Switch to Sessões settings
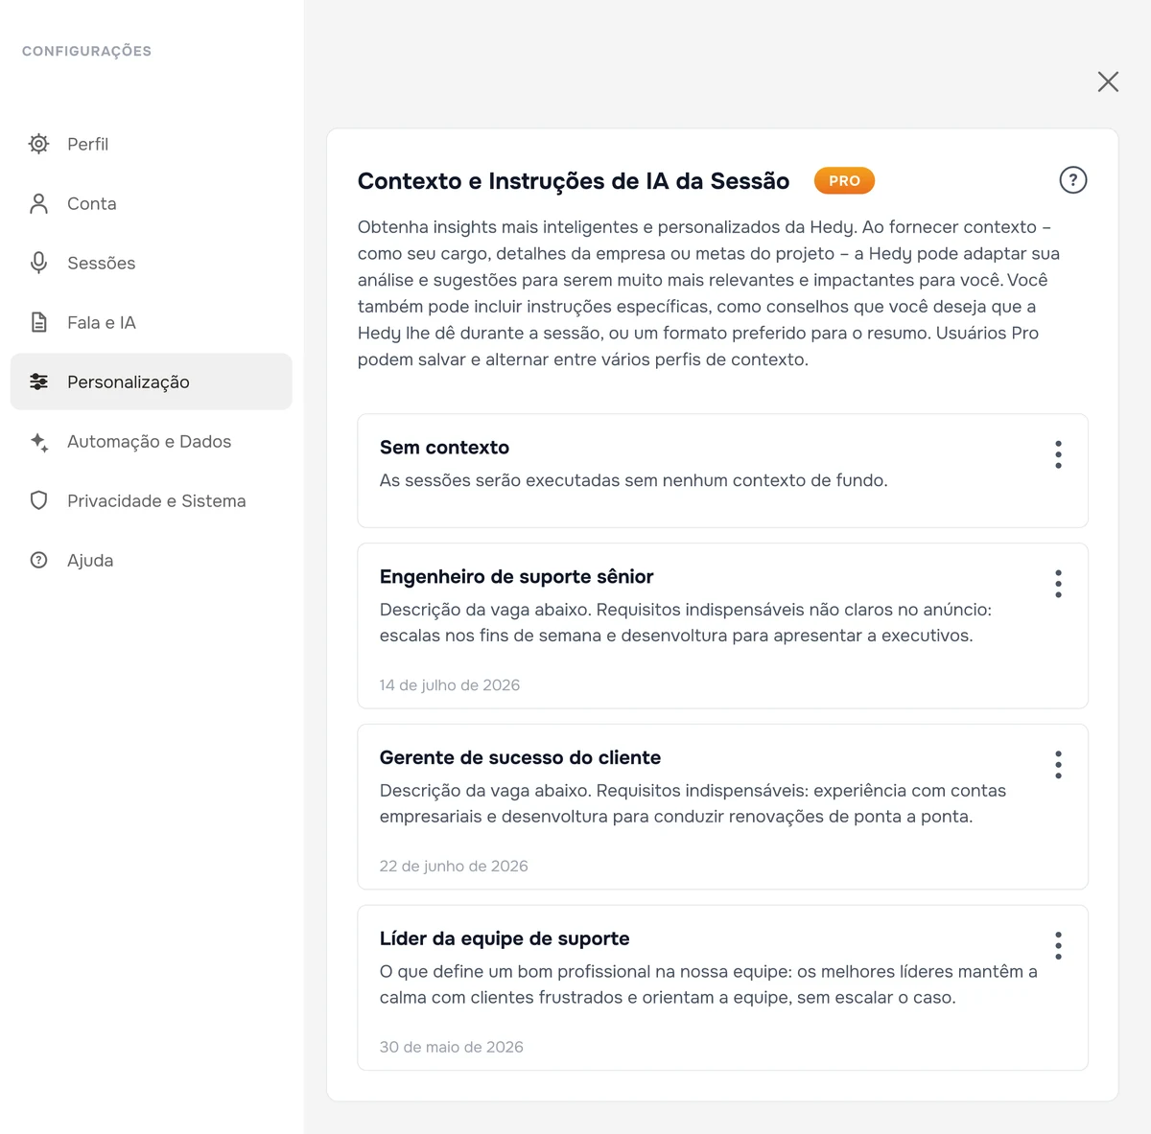Screen dimensions: 1151x1134 point(152,263)
